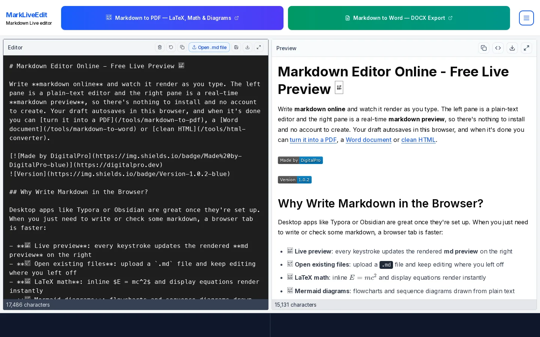The height and width of the screenshot is (337, 540).
Task: Click the Version 1.0.2 badge
Action: 295,180
